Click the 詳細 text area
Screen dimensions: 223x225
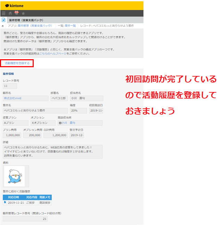[53, 152]
